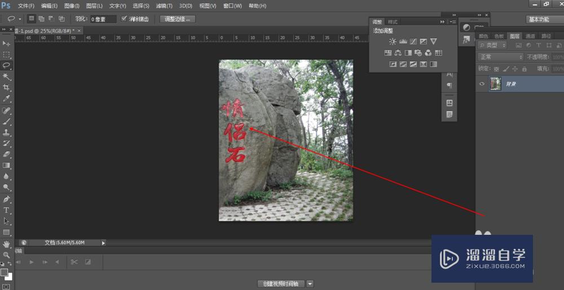Select the Clone Stamp tool
564x290 pixels.
(6, 132)
